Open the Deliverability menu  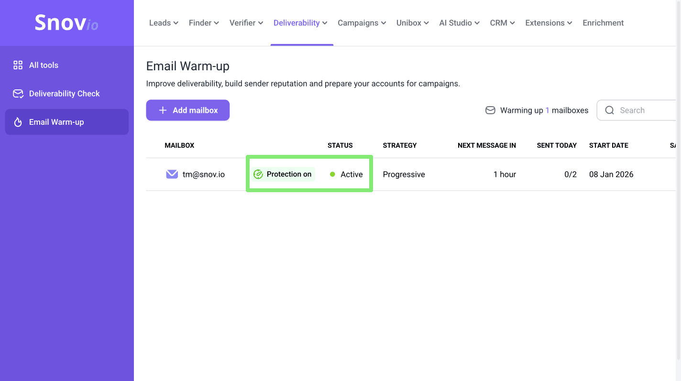coord(300,23)
